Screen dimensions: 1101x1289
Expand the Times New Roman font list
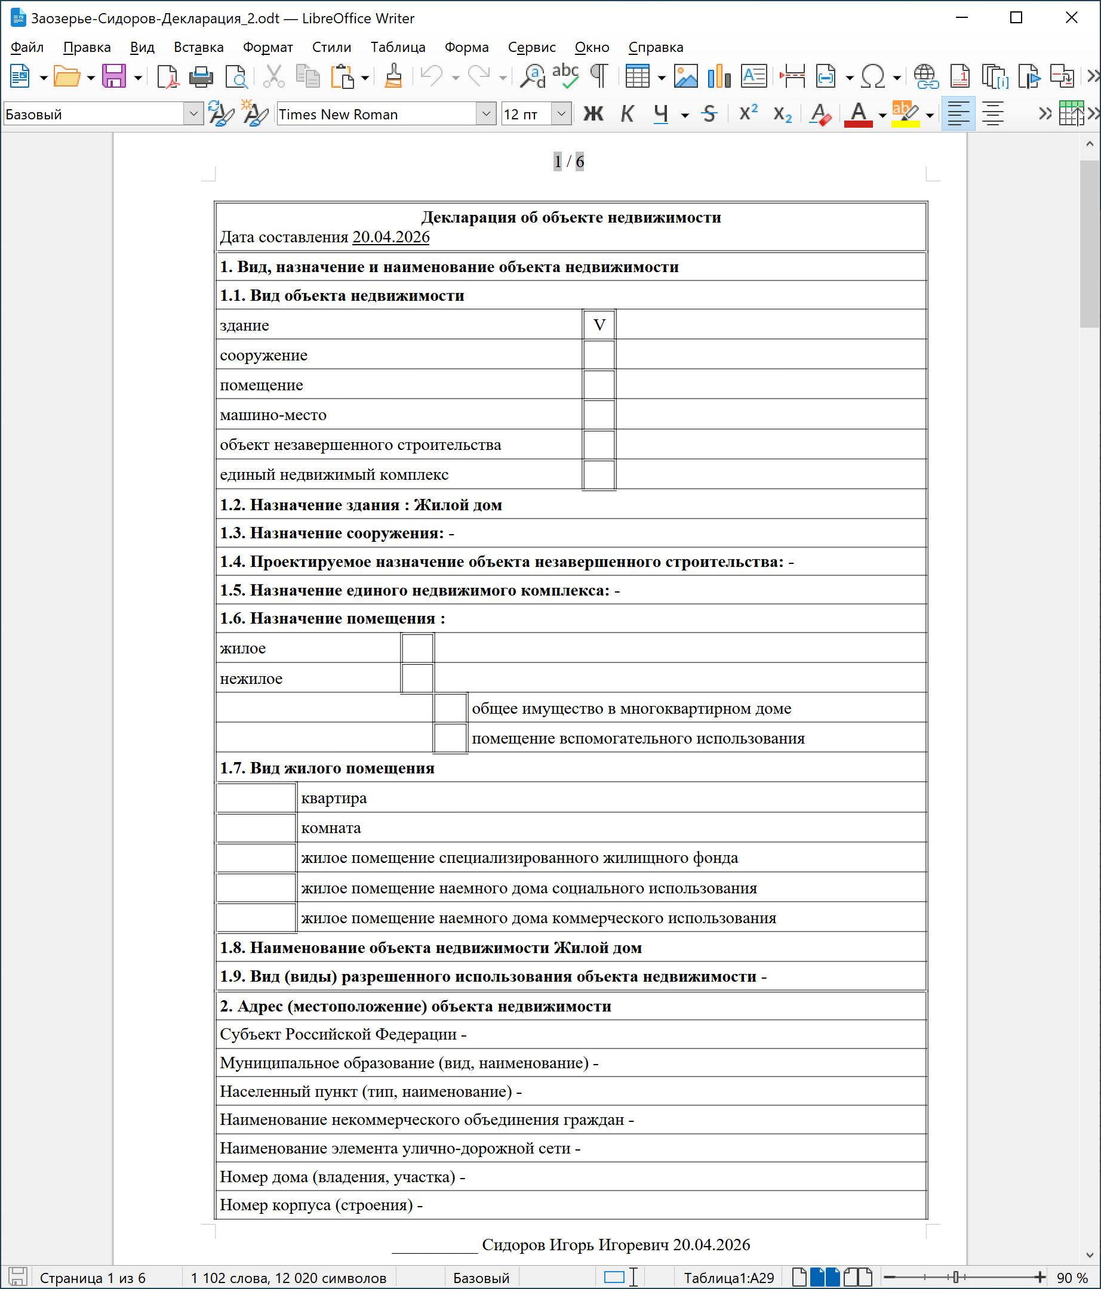(486, 114)
